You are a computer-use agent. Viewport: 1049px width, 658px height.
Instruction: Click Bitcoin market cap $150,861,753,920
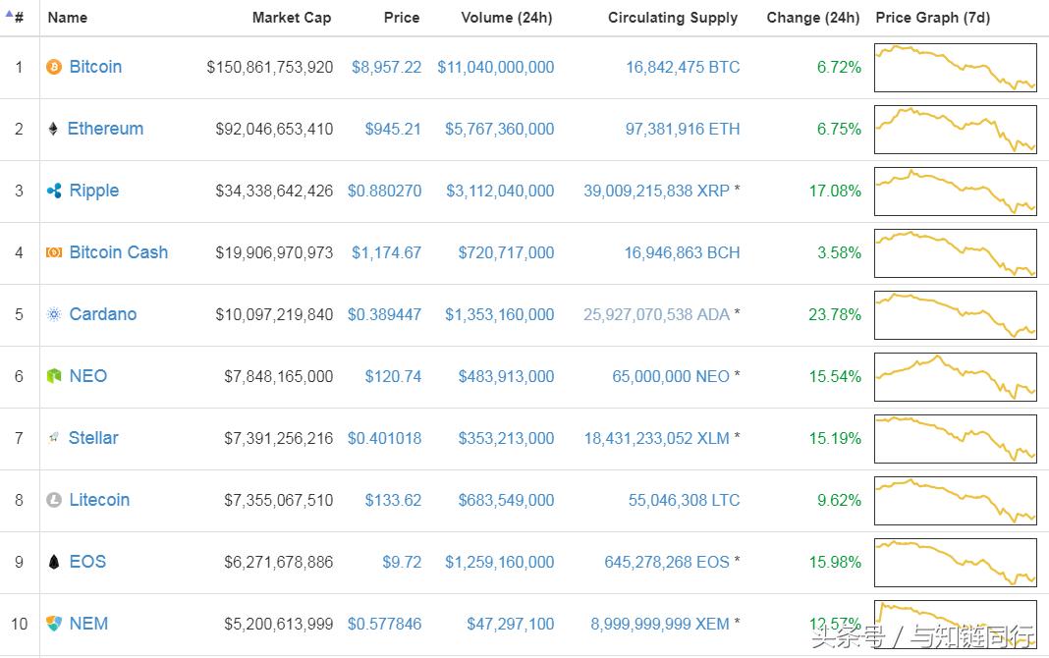pyautogui.click(x=269, y=68)
